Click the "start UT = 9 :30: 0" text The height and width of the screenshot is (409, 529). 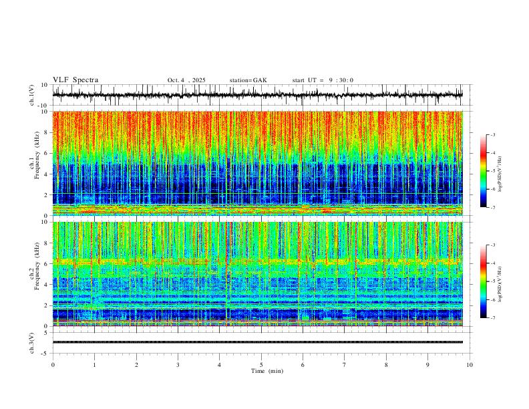click(x=323, y=80)
